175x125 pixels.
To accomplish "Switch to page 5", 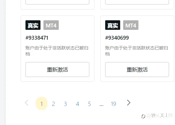I will pyautogui.click(x=89, y=104).
